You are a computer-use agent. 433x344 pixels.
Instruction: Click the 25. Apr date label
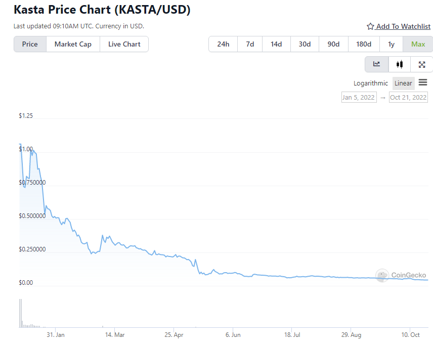[174, 335]
